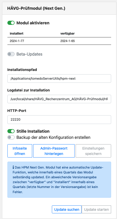Disable the Modul aktivieren switch

(x=11, y=23)
